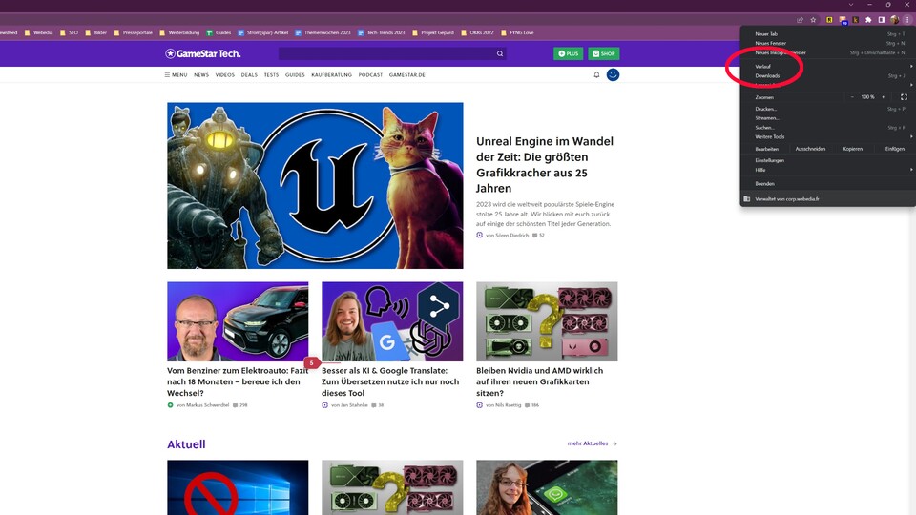Select Downloads from the Chrome menu
This screenshot has height=515, width=916.
click(x=767, y=75)
